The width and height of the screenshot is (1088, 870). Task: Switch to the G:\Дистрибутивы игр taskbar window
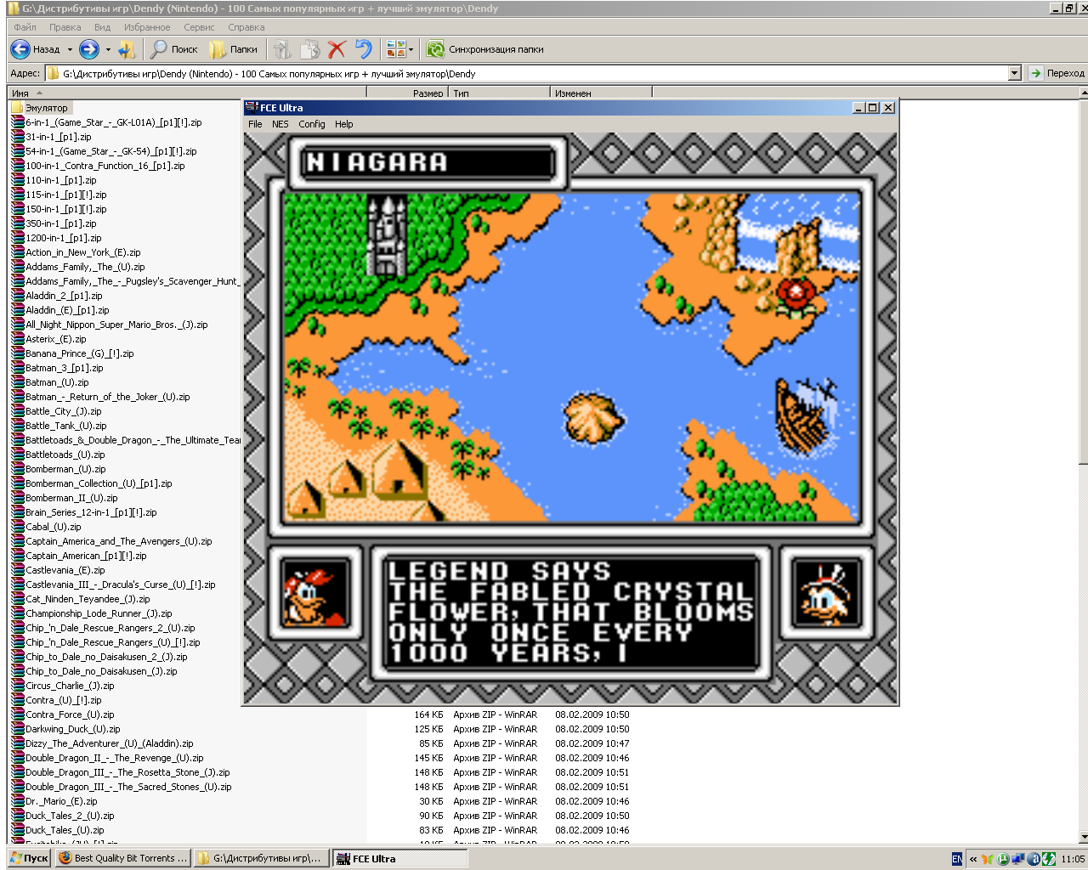coord(261,859)
